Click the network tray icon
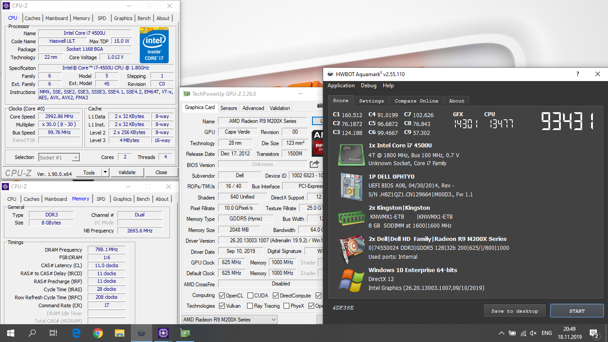This screenshot has width=608, height=342. pos(523,333)
